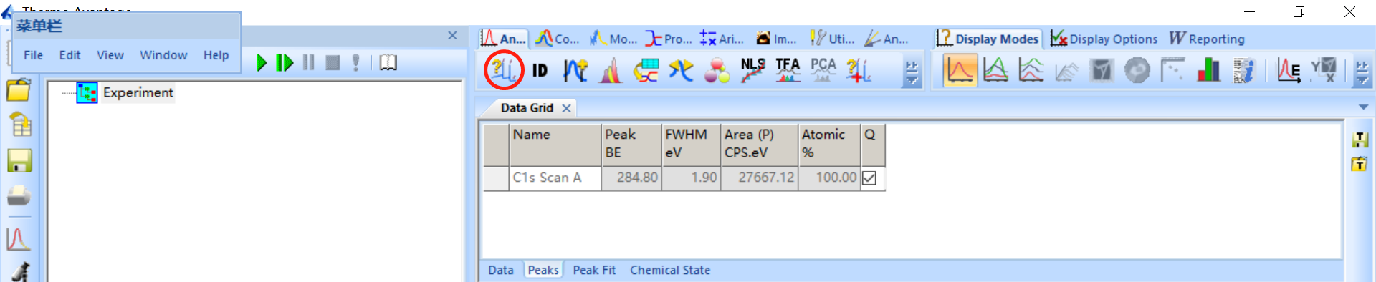
Task: Stop the experiment with square button
Action: click(x=333, y=63)
